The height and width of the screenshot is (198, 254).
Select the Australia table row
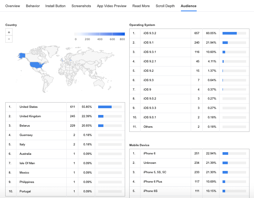[x=65, y=154]
